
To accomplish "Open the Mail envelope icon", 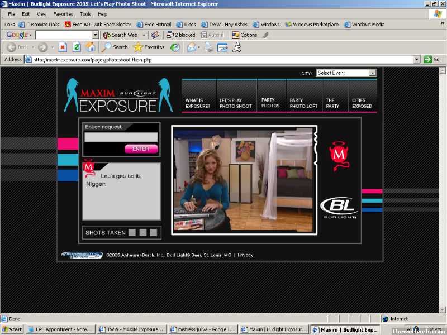I will (191, 47).
